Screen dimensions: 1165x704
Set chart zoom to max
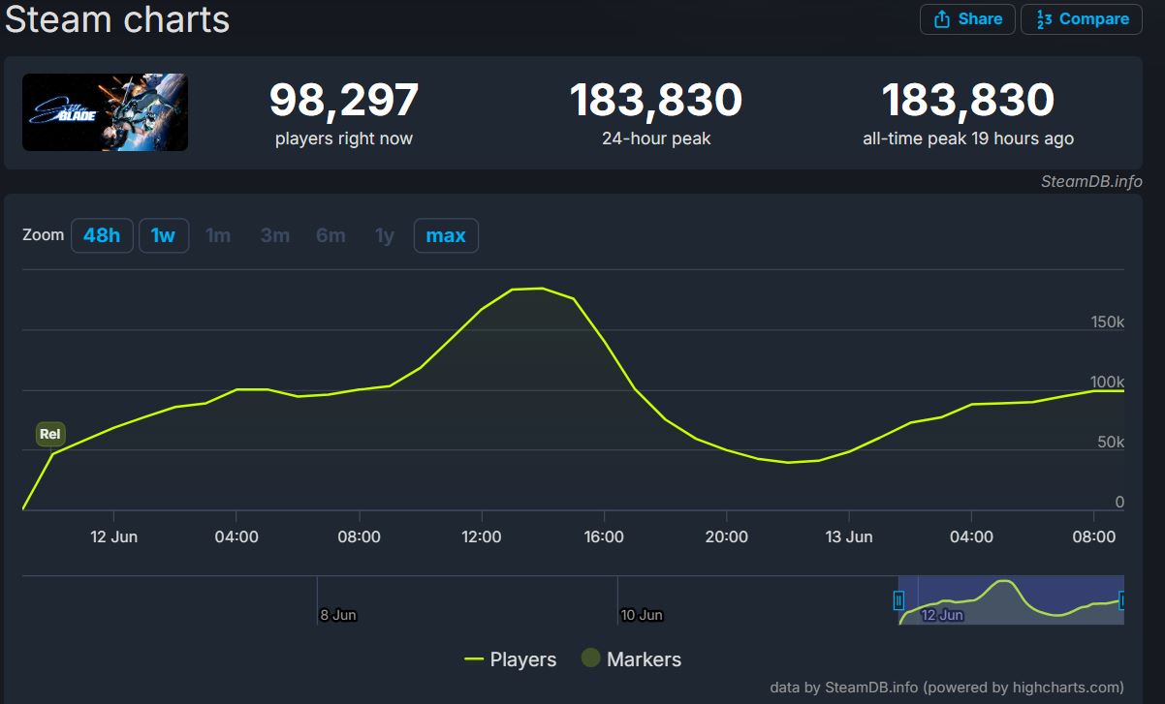point(446,235)
